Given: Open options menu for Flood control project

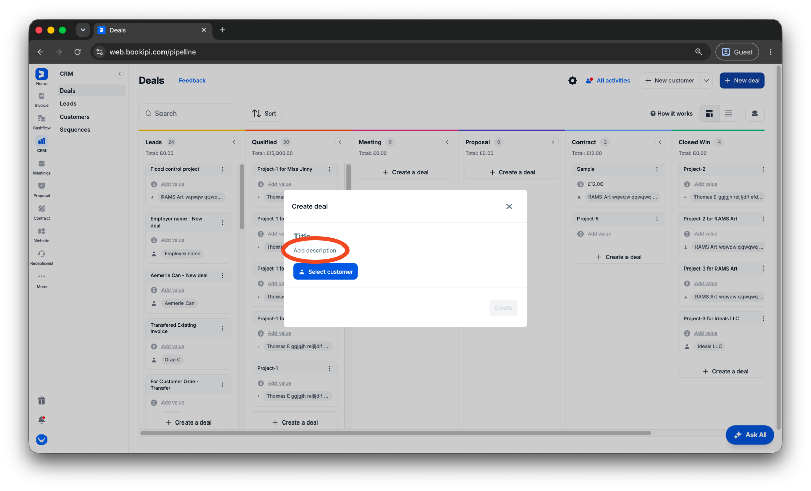Looking at the screenshot, I should 222,169.
